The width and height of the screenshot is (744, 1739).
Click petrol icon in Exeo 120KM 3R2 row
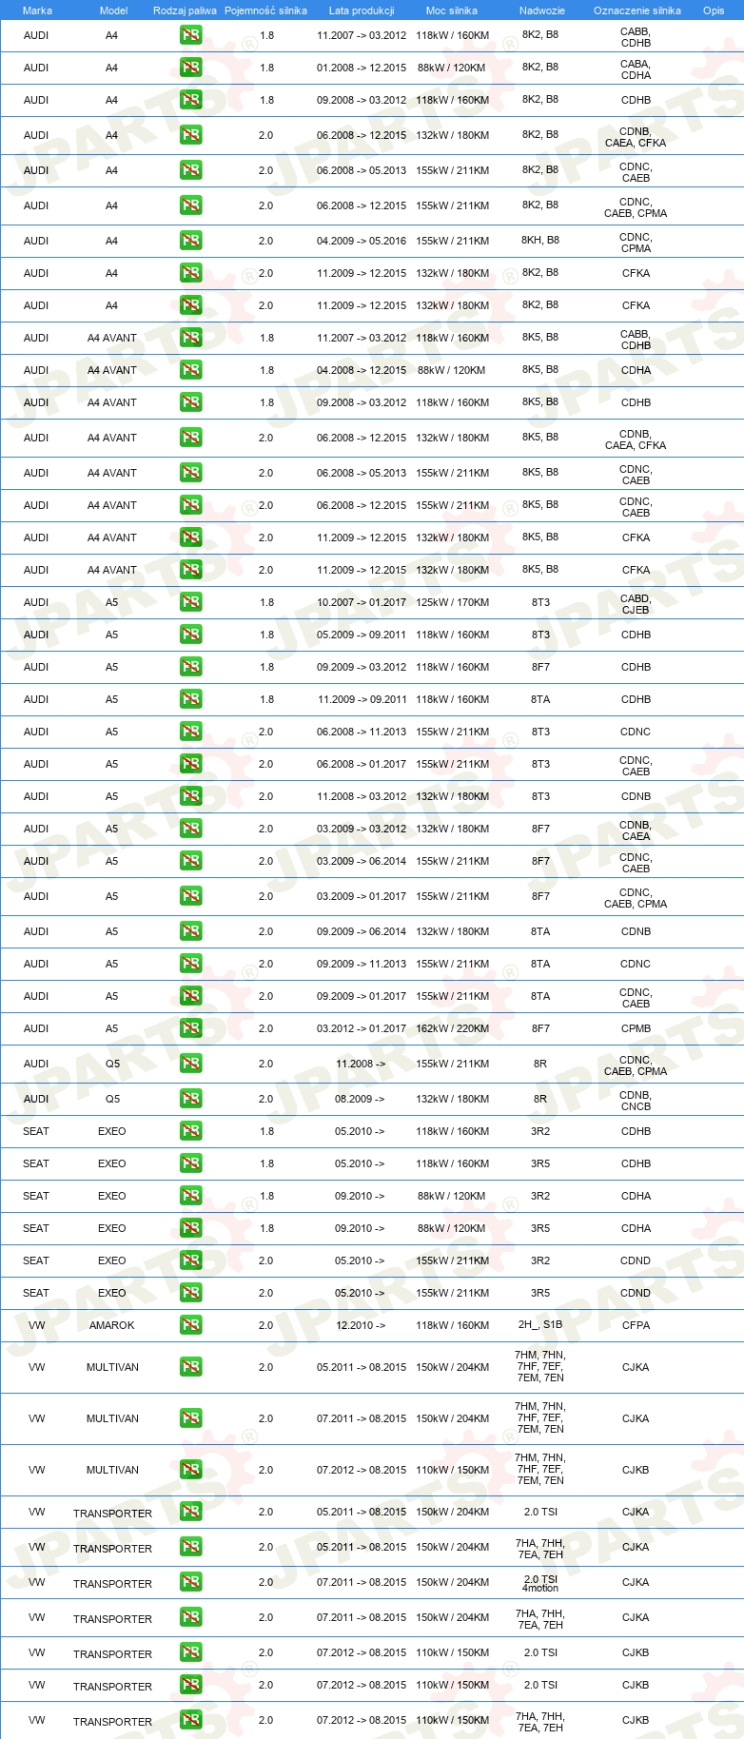pyautogui.click(x=191, y=1196)
